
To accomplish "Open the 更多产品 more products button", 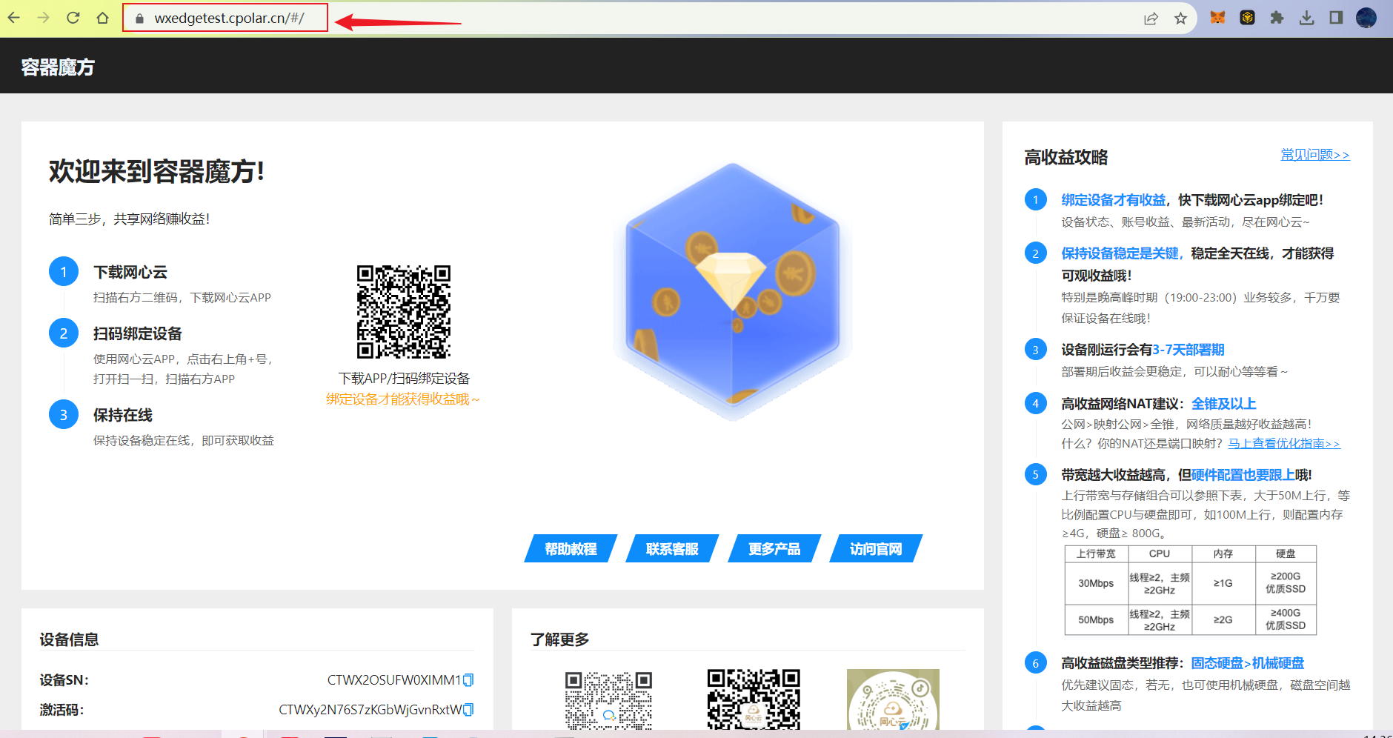I will pyautogui.click(x=774, y=548).
